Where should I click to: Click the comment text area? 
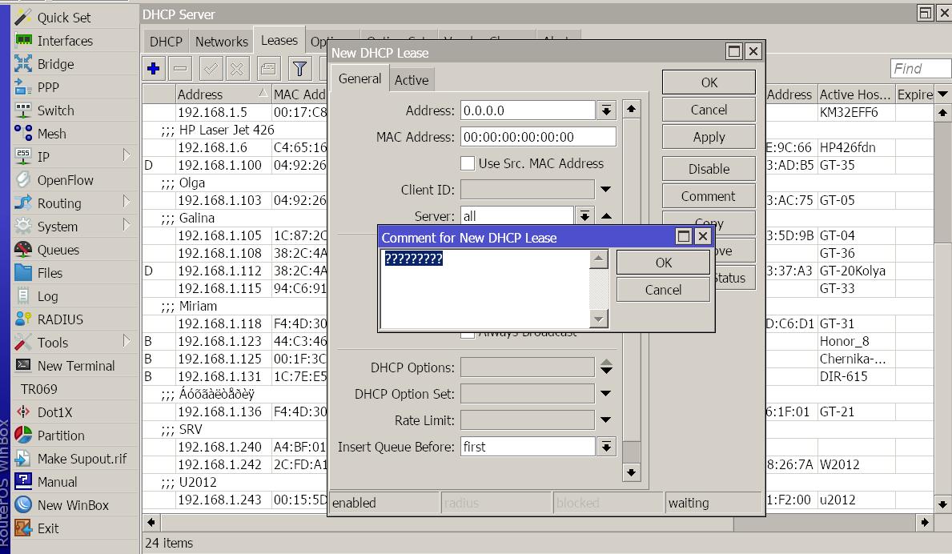pyautogui.click(x=484, y=288)
